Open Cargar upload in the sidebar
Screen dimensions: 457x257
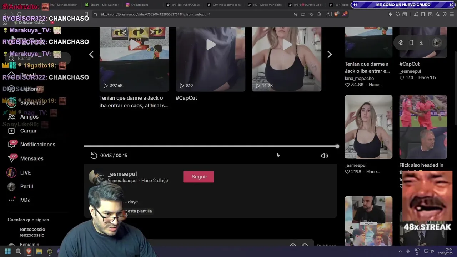[28, 131]
